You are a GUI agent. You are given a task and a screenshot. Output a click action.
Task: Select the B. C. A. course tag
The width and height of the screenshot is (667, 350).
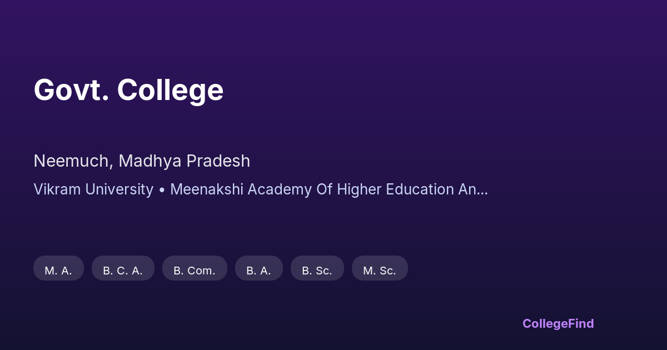click(x=123, y=268)
